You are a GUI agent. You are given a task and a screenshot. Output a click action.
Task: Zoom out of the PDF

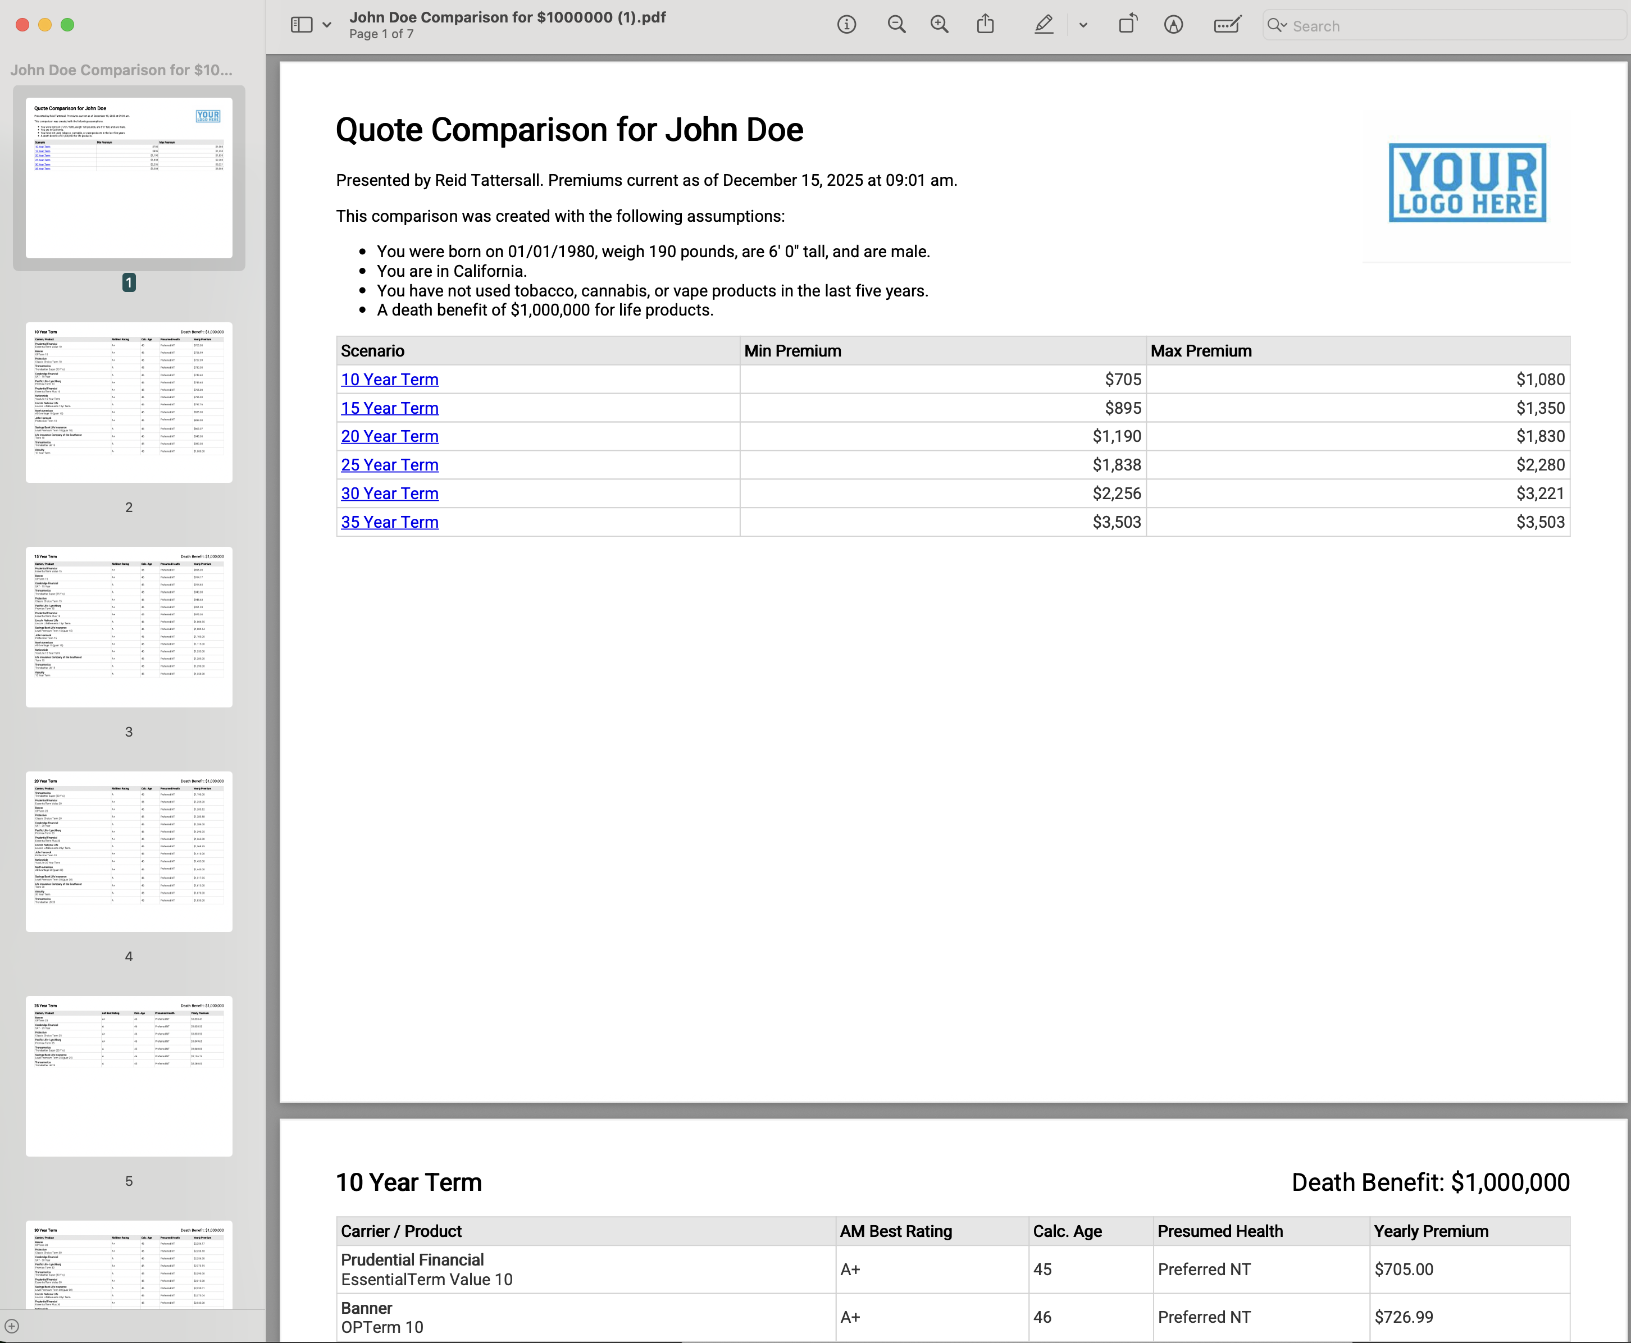[896, 24]
